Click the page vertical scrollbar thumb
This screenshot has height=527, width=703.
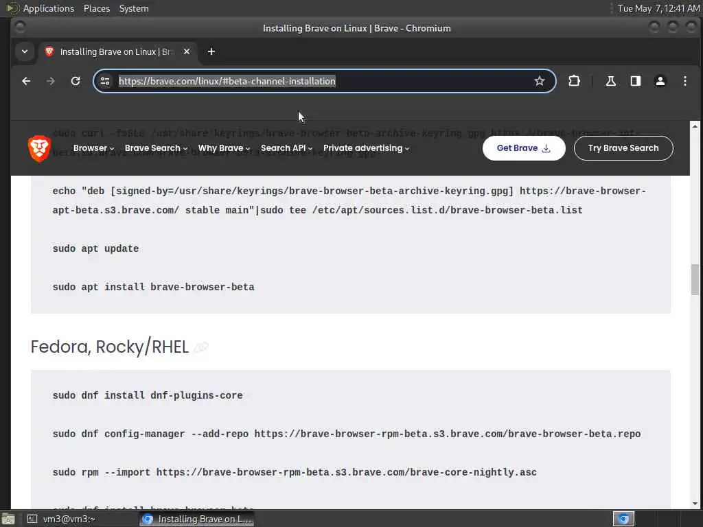coord(695,280)
